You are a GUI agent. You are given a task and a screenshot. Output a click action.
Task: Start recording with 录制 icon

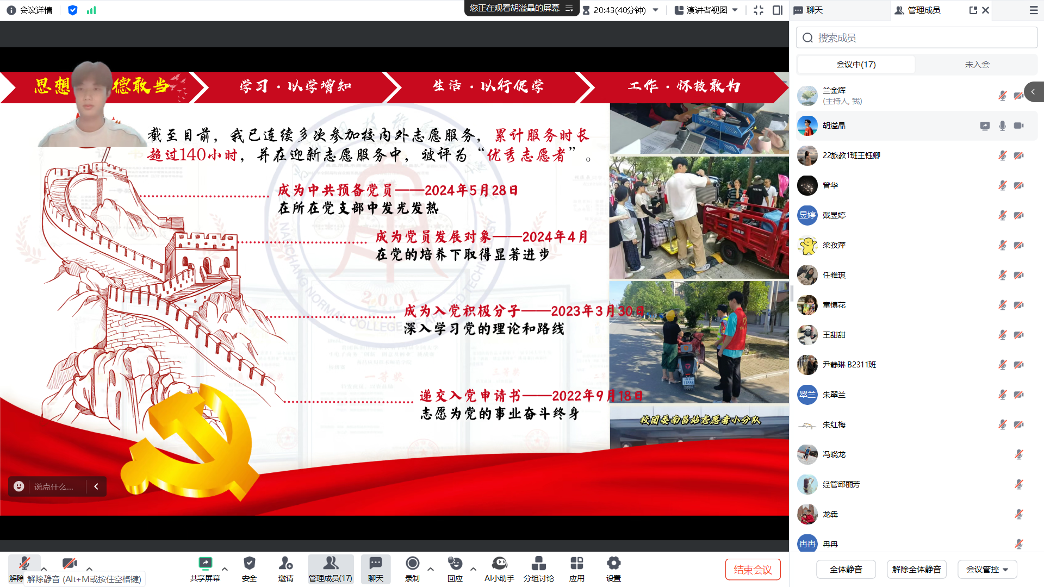(x=412, y=564)
